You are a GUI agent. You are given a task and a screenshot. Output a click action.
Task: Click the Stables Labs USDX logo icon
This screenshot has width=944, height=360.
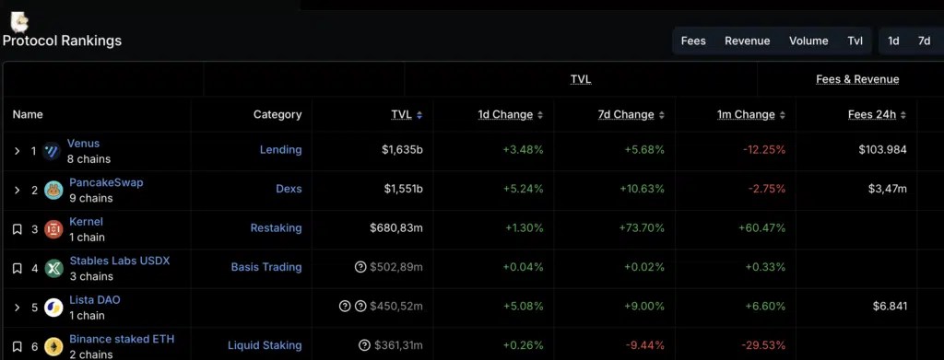pyautogui.click(x=53, y=269)
